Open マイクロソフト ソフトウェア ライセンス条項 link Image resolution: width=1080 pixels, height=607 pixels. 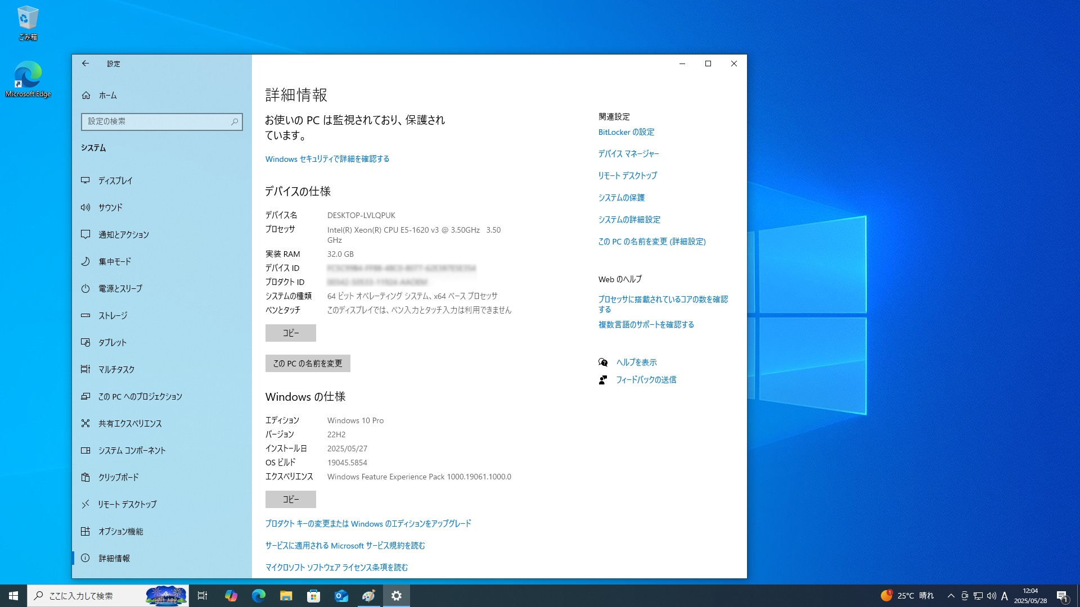click(x=337, y=568)
